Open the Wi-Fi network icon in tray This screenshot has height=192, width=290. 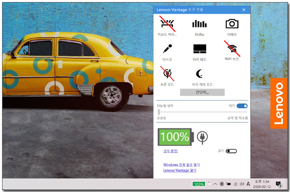pyautogui.click(x=235, y=184)
